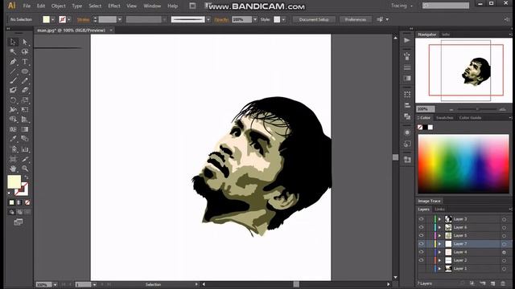Expand Layer 2 disclosure triangle
515x289 pixels.
click(x=440, y=260)
